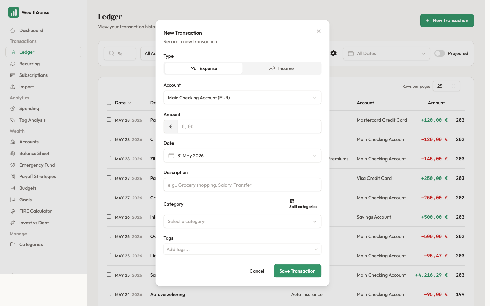Toggle the Projected switch
Screen dimensions: 490x306
pyautogui.click(x=440, y=53)
